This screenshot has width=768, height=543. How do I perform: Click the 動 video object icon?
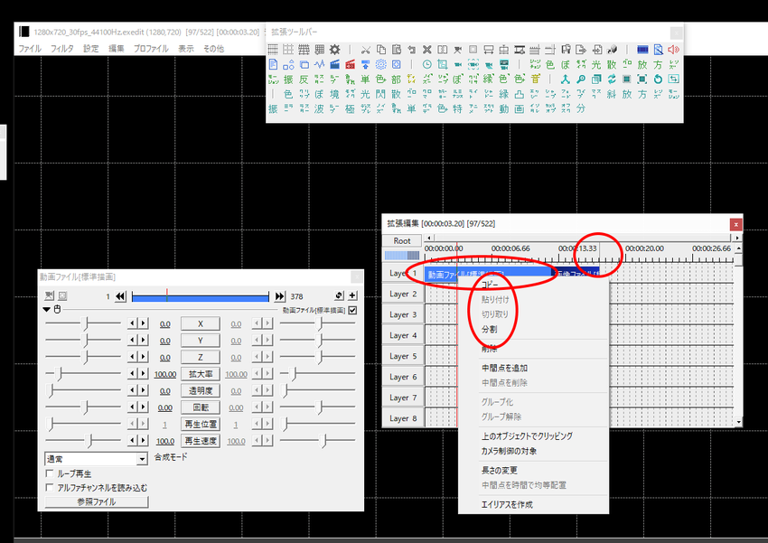click(504, 108)
